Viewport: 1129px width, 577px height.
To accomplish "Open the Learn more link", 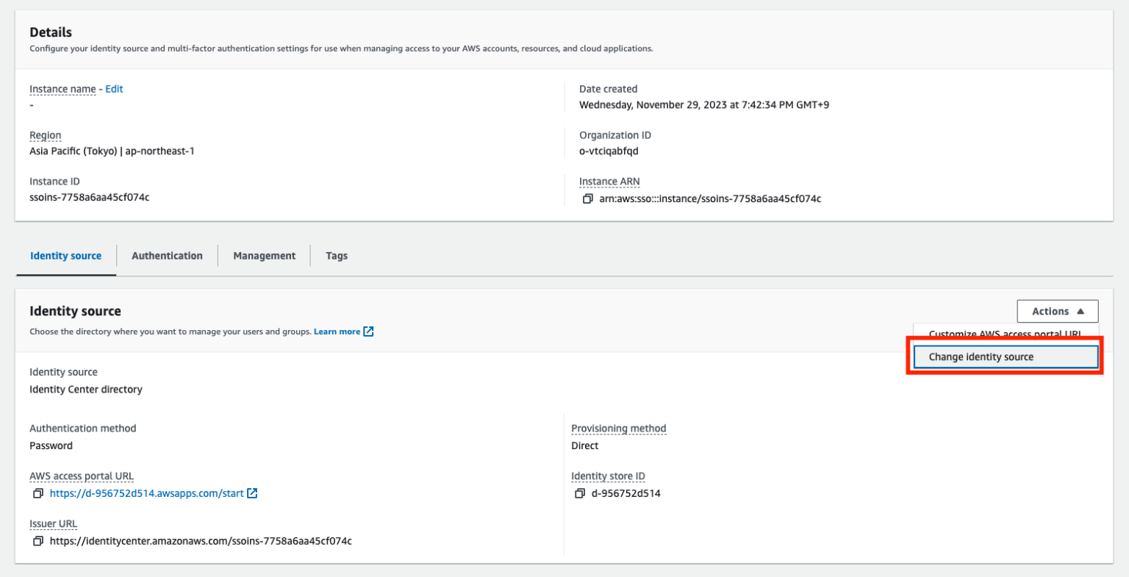I will click(x=337, y=331).
